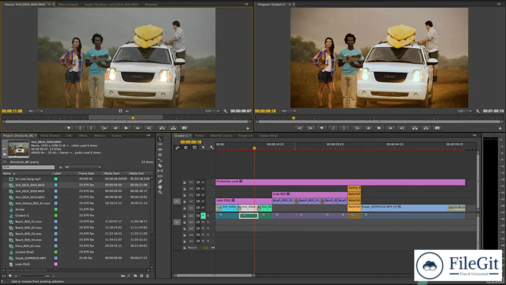Open Project panel 'In: All' dropdown
Image resolution: width=506 pixels, height=285 pixels.
click(x=83, y=167)
